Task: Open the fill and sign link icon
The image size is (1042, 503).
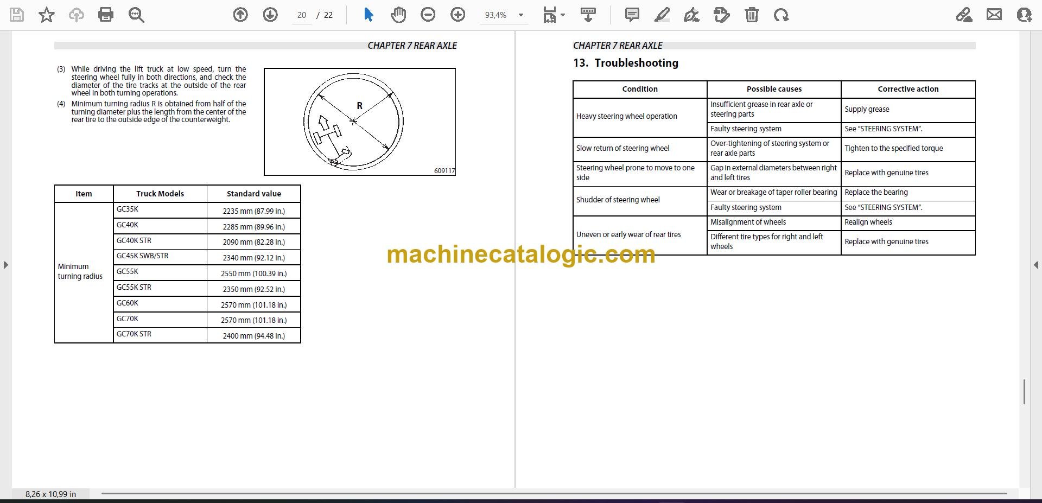Action: 964,15
